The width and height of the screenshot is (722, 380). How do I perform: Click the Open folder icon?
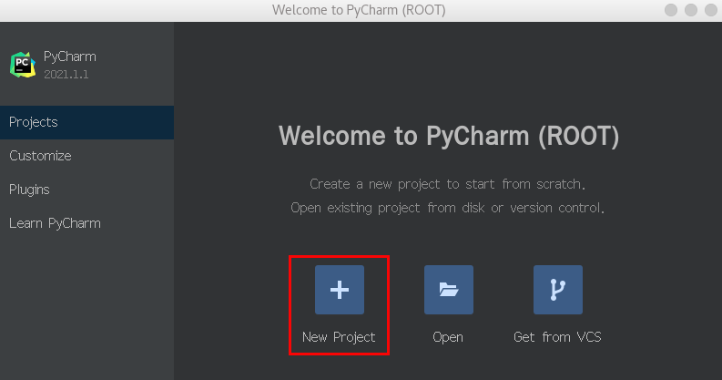(x=449, y=290)
